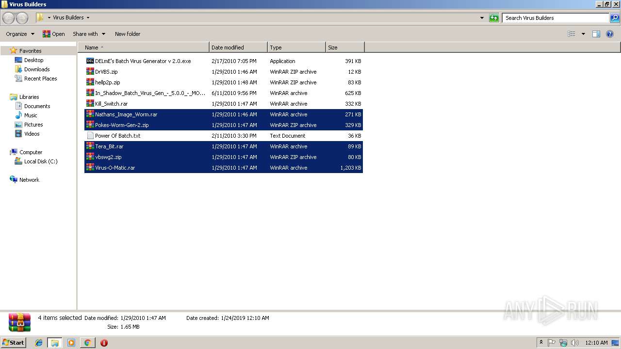Click the Forward navigation arrow
Viewport: 621px width, 349px height.
[22, 18]
